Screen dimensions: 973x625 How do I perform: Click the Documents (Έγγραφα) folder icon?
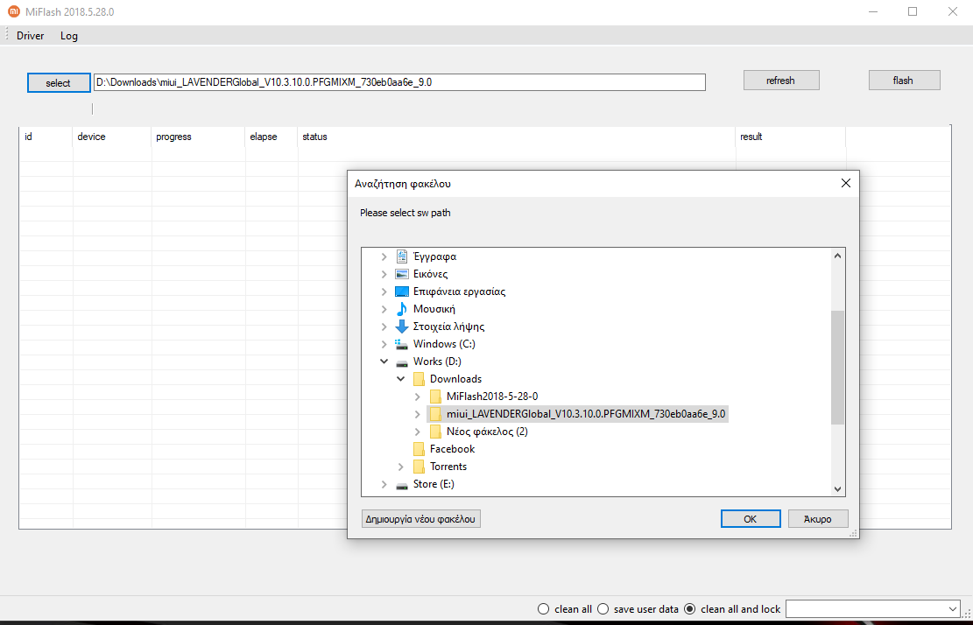402,256
